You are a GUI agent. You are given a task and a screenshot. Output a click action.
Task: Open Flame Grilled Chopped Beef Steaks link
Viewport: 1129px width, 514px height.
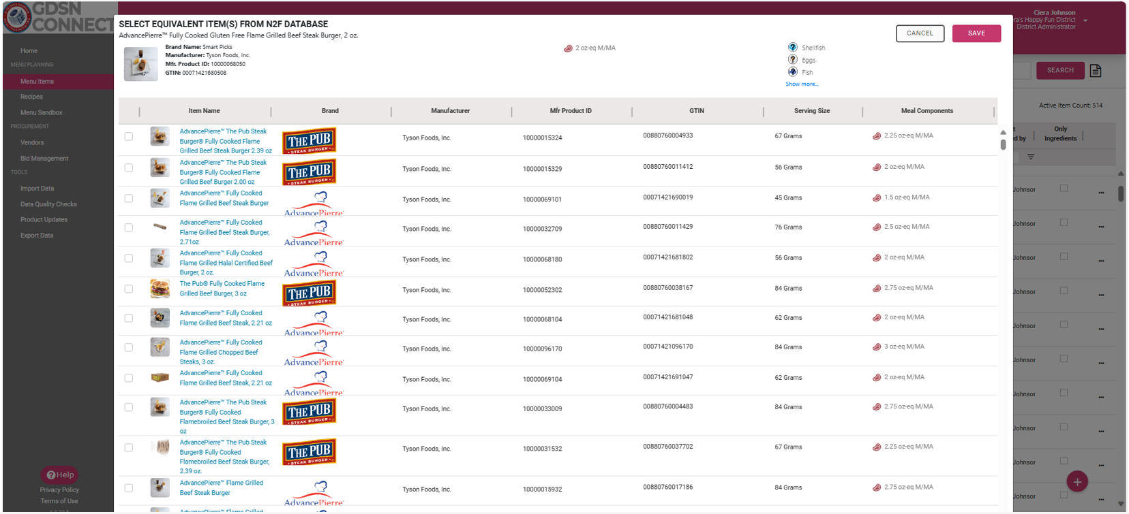tap(221, 352)
